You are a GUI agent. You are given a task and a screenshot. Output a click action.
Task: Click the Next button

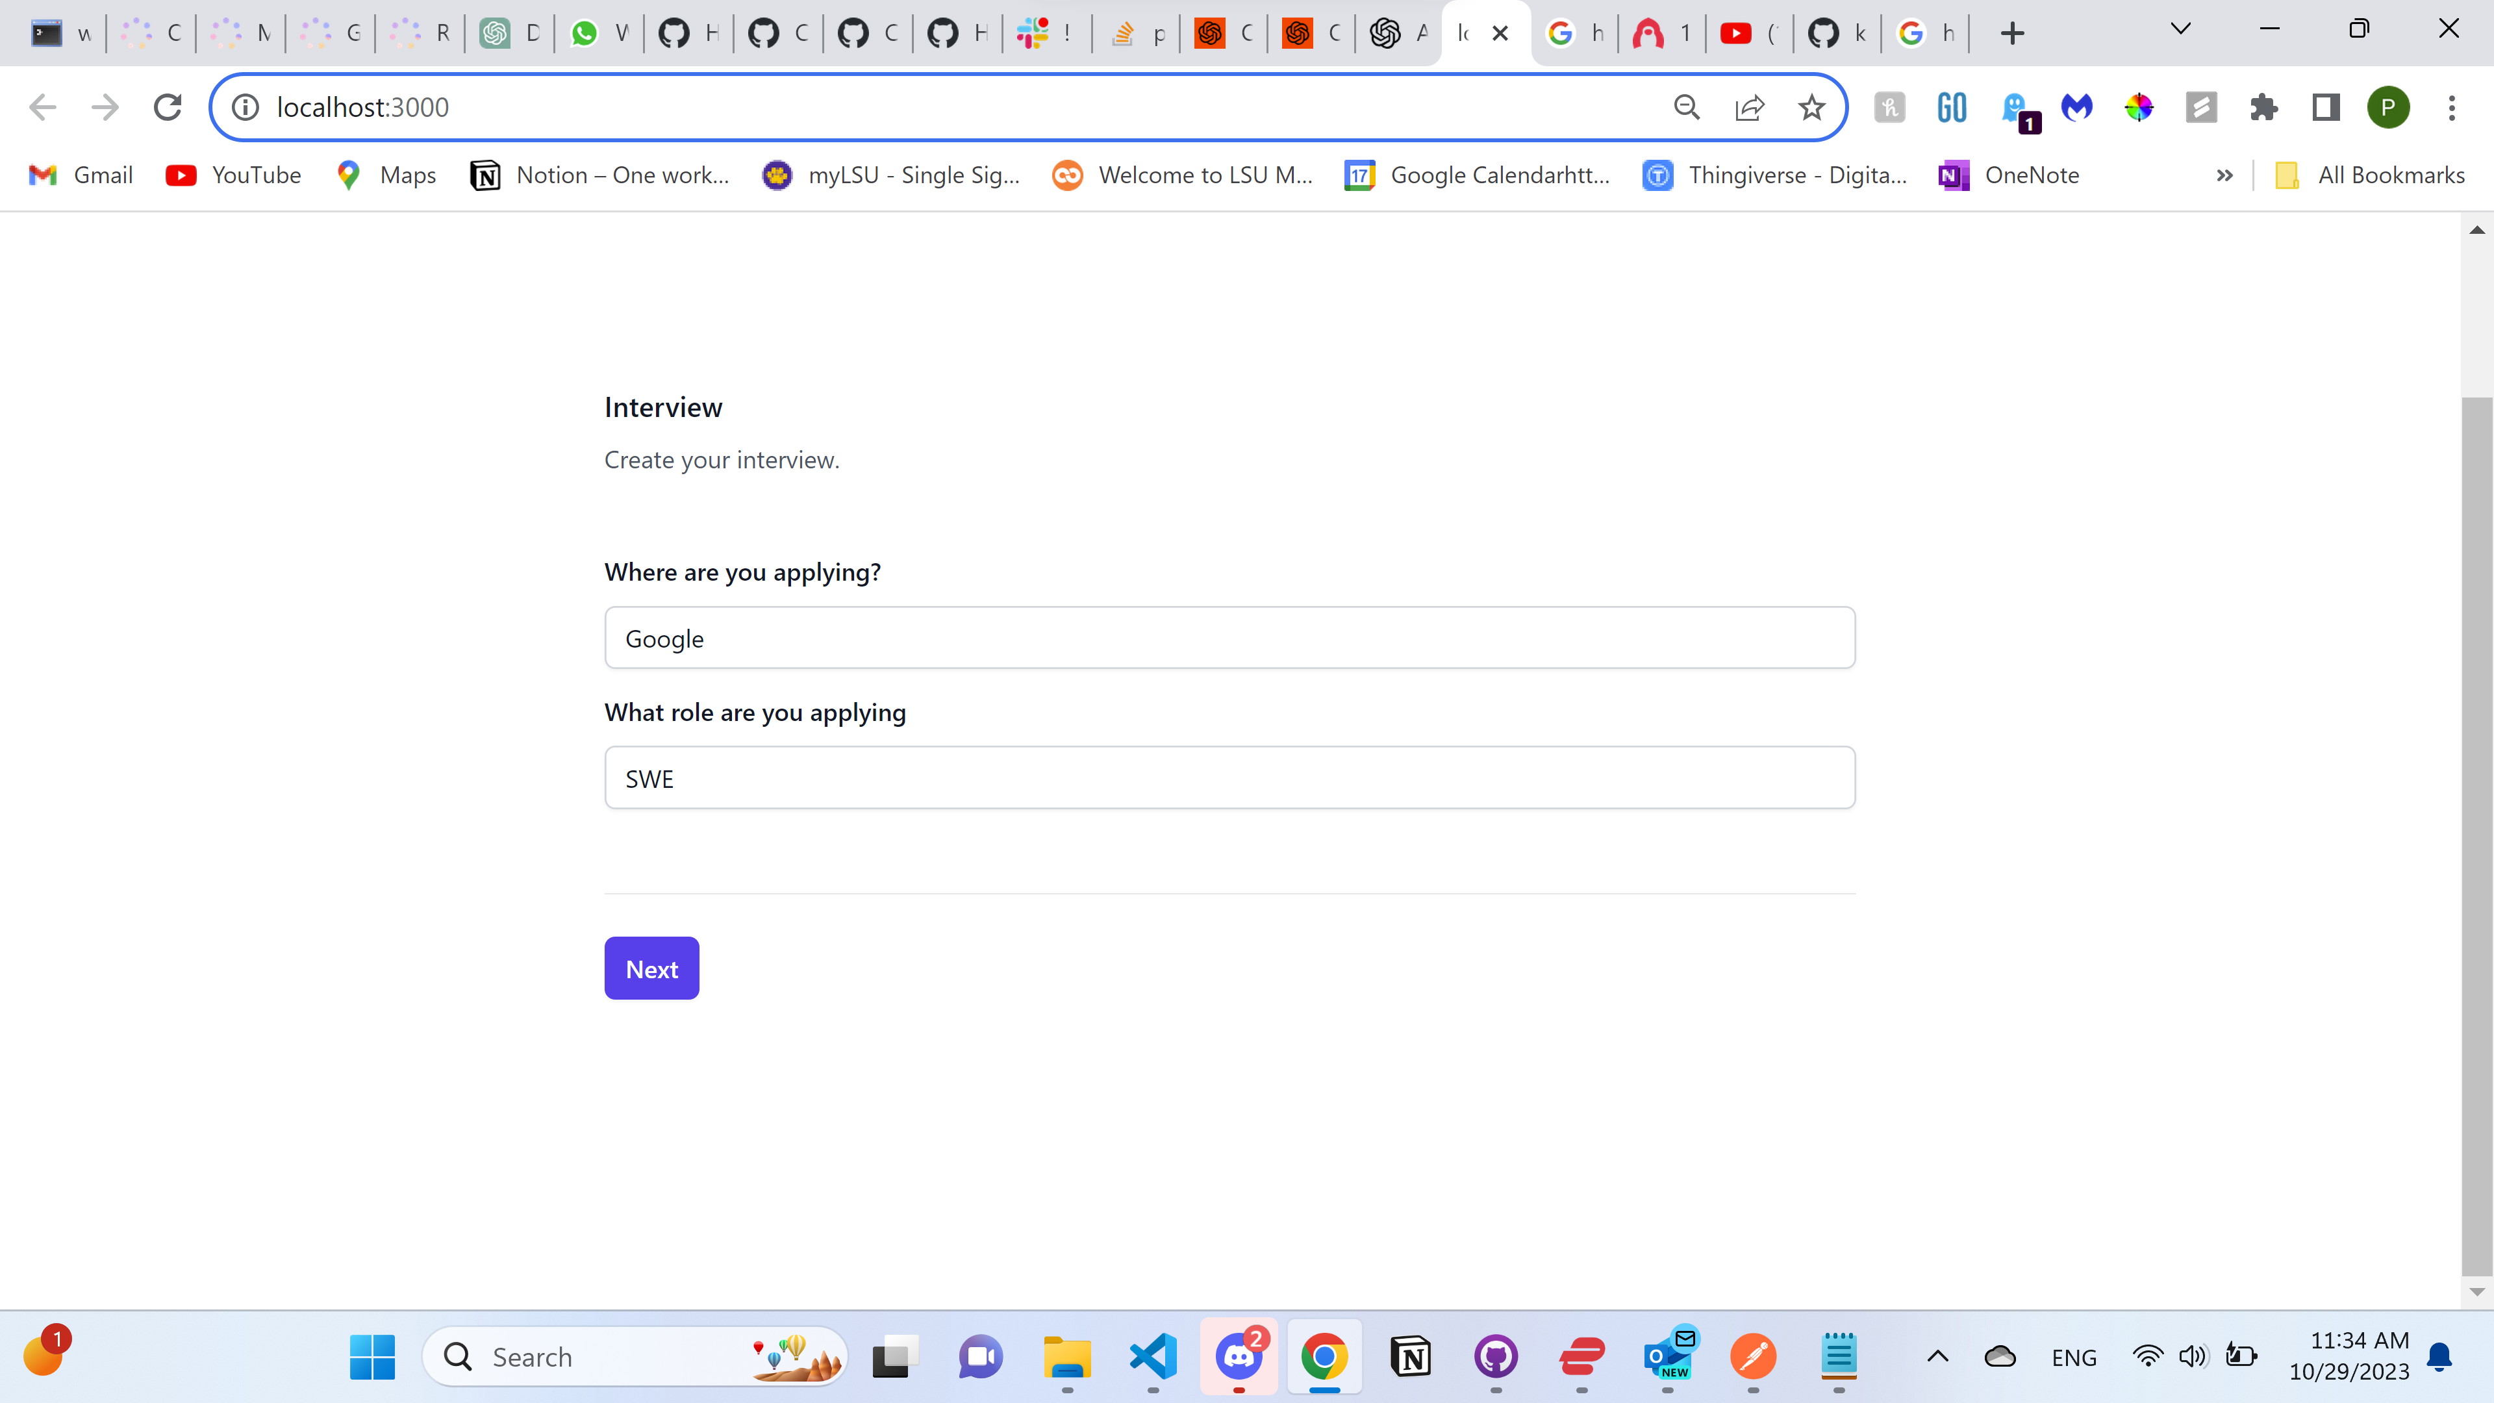651,968
